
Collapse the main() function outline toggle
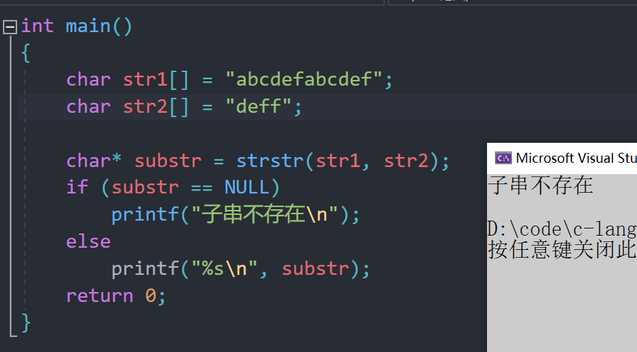(x=10, y=27)
